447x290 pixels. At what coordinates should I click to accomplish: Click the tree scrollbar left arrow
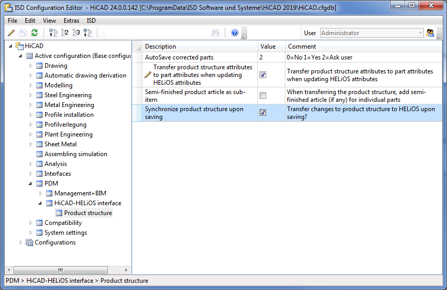tap(9, 270)
